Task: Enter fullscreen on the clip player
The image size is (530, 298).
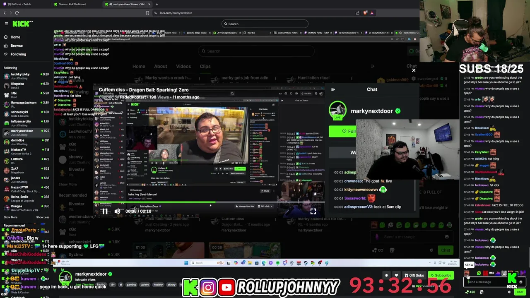Action: 313,211
